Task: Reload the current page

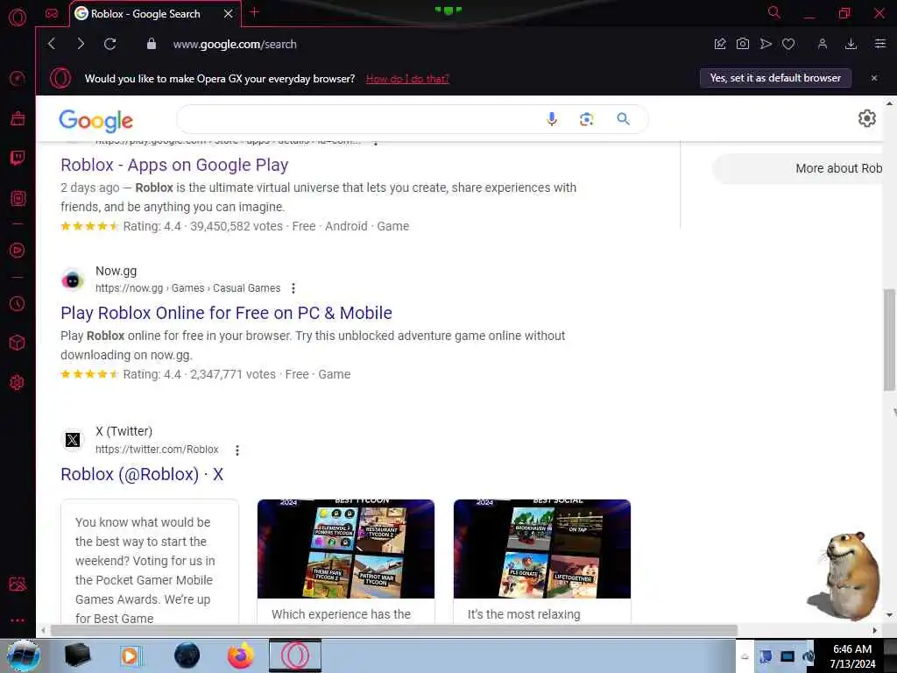Action: 109,44
